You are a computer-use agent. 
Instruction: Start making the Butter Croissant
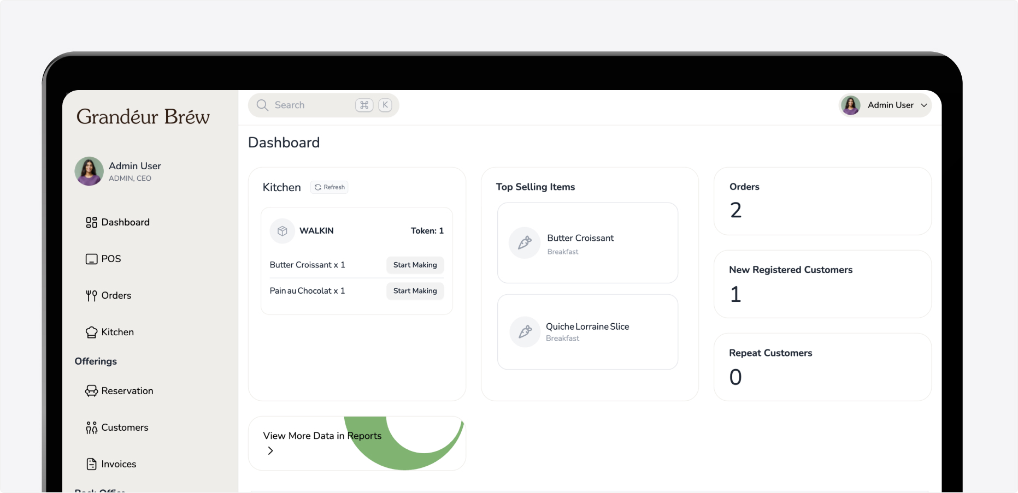(x=415, y=265)
